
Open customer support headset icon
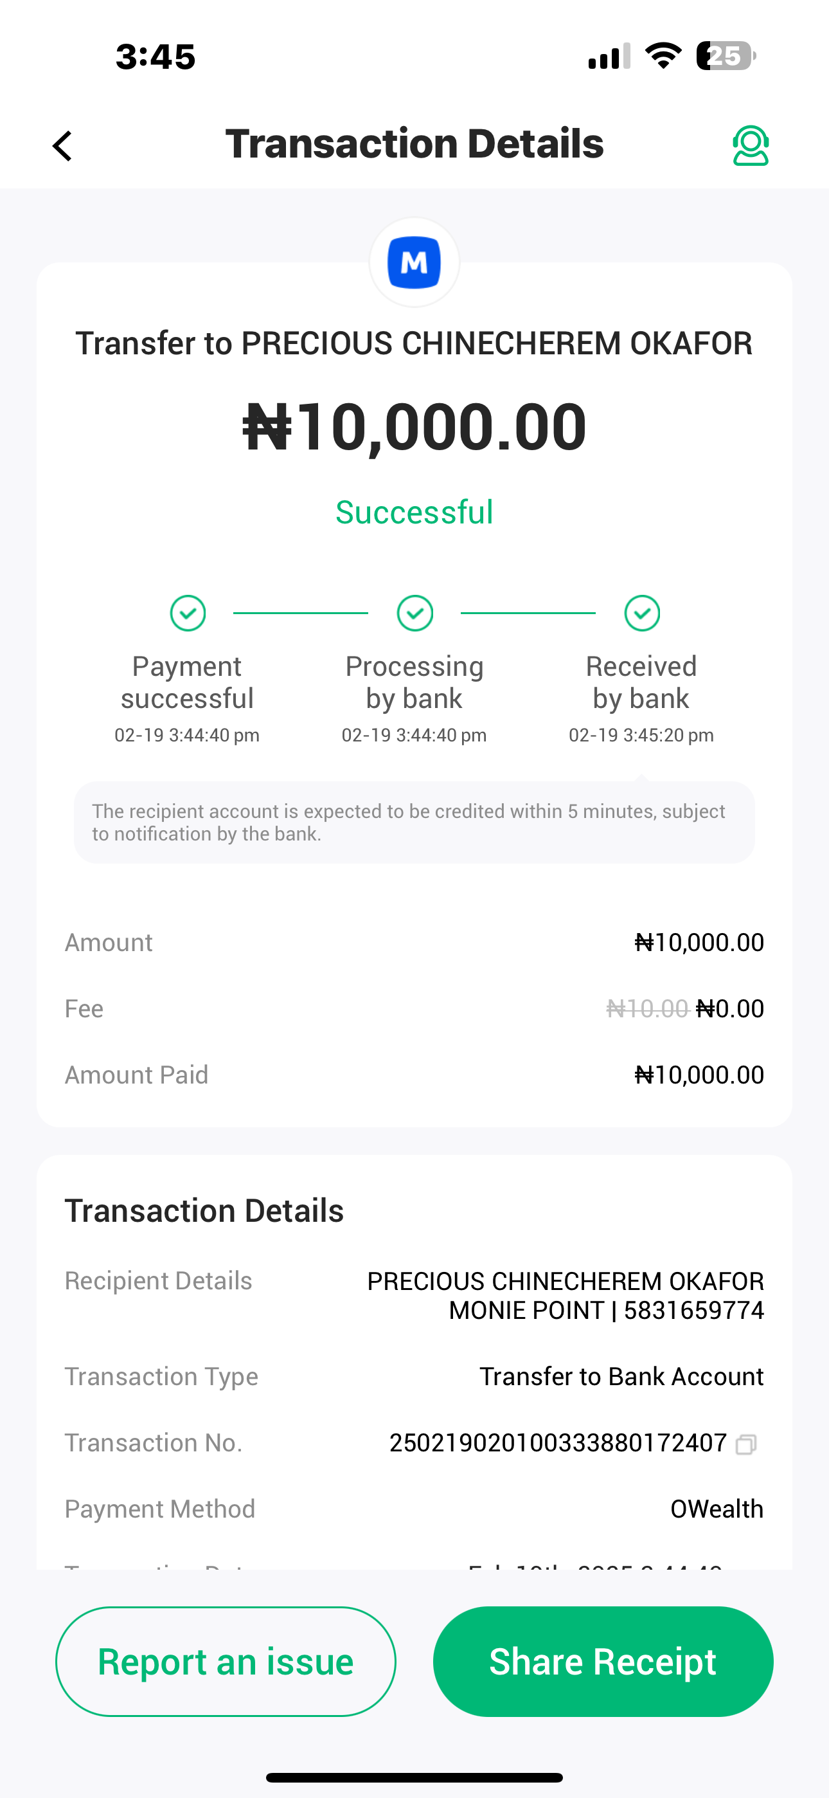coord(750,146)
